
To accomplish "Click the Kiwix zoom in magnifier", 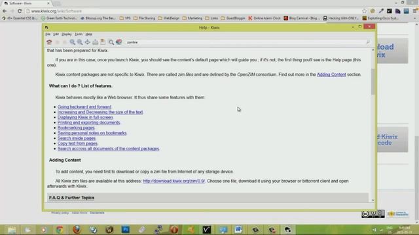I will pyautogui.click(x=72, y=42).
